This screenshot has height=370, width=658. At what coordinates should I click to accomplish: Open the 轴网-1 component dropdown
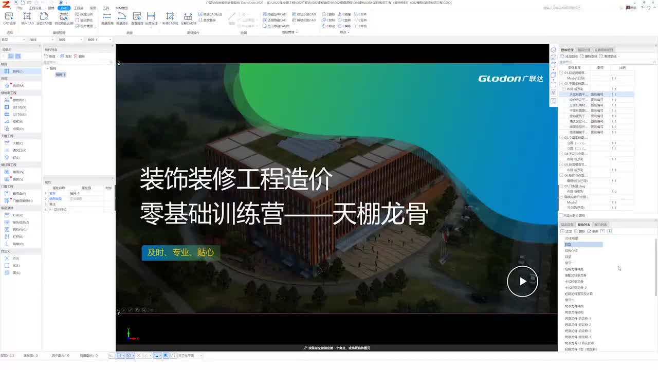98,40
